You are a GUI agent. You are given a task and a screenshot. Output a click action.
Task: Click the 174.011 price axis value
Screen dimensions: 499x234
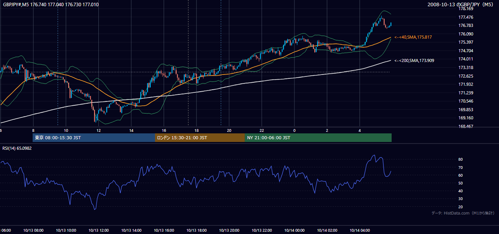pyautogui.click(x=466, y=59)
